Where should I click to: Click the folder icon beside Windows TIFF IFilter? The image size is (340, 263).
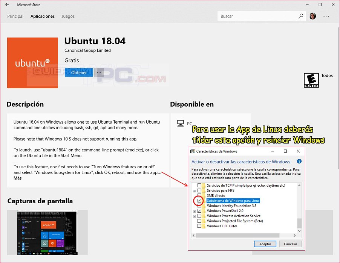click(204, 226)
